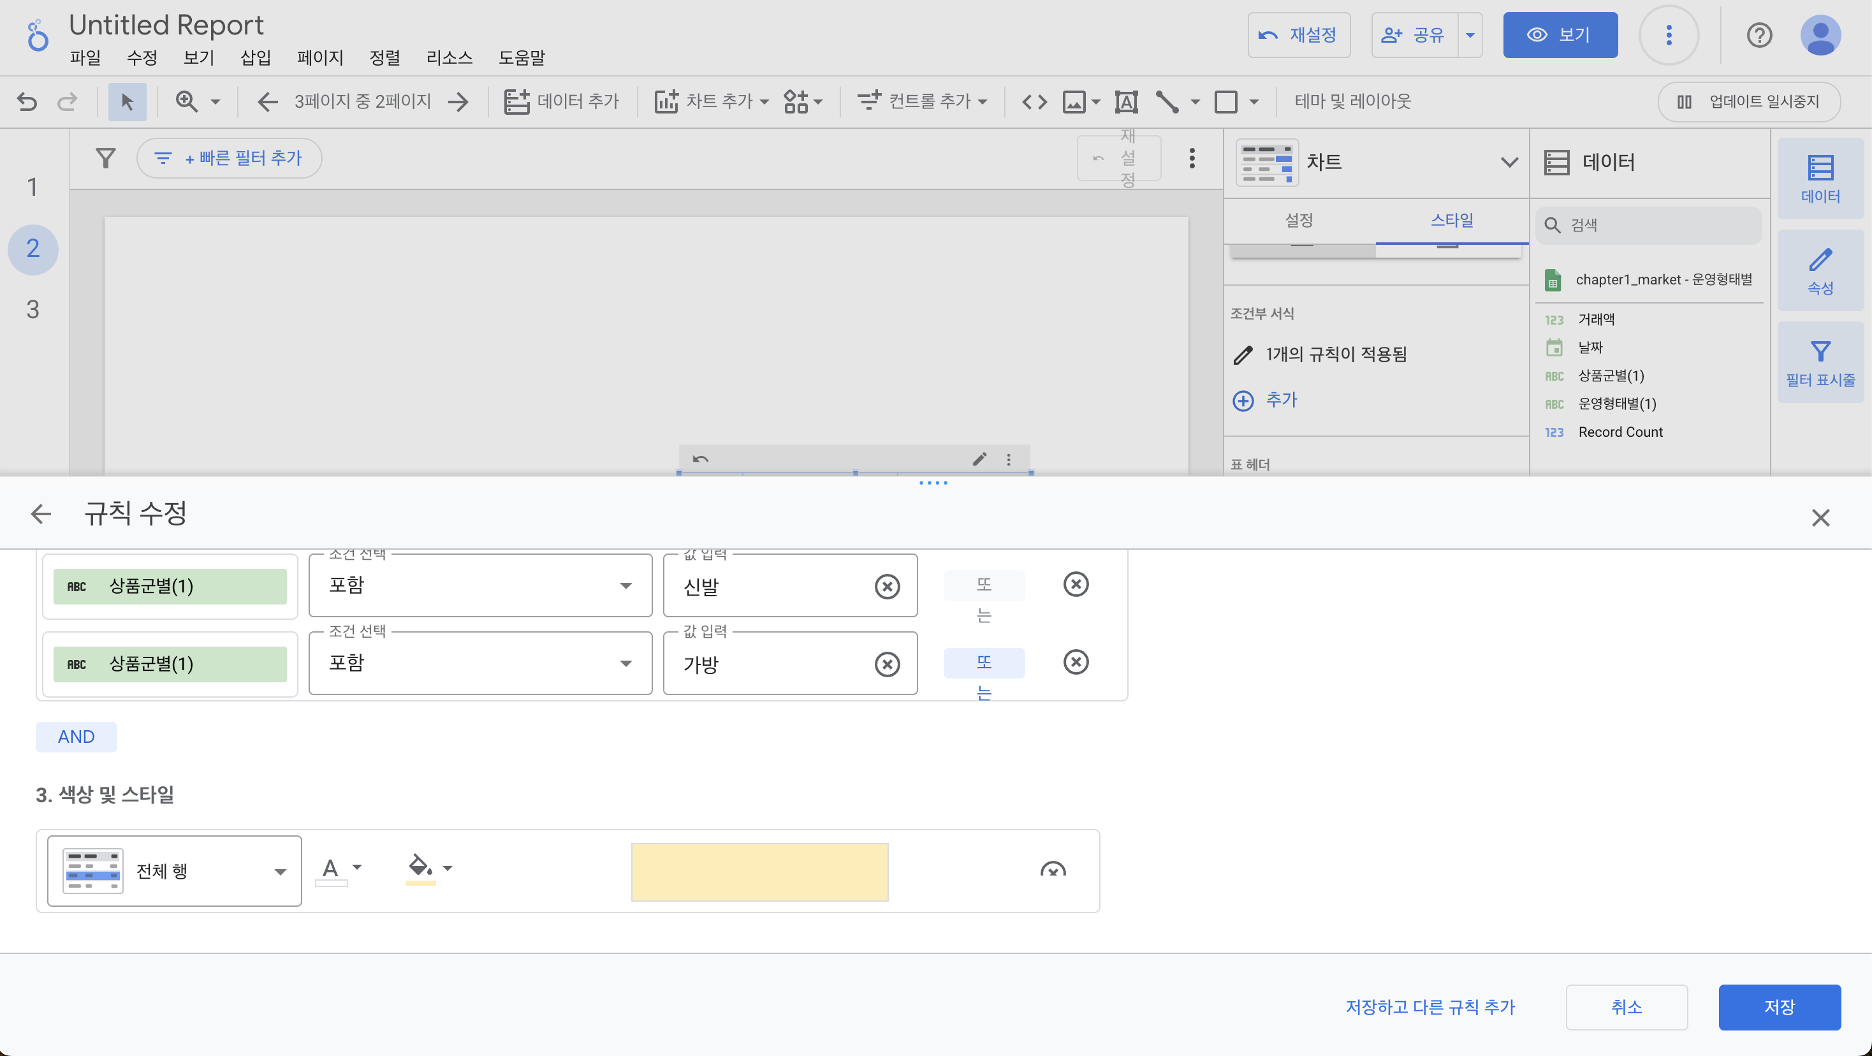1872x1056 pixels.
Task: Clear the 신발 value input
Action: click(x=886, y=586)
